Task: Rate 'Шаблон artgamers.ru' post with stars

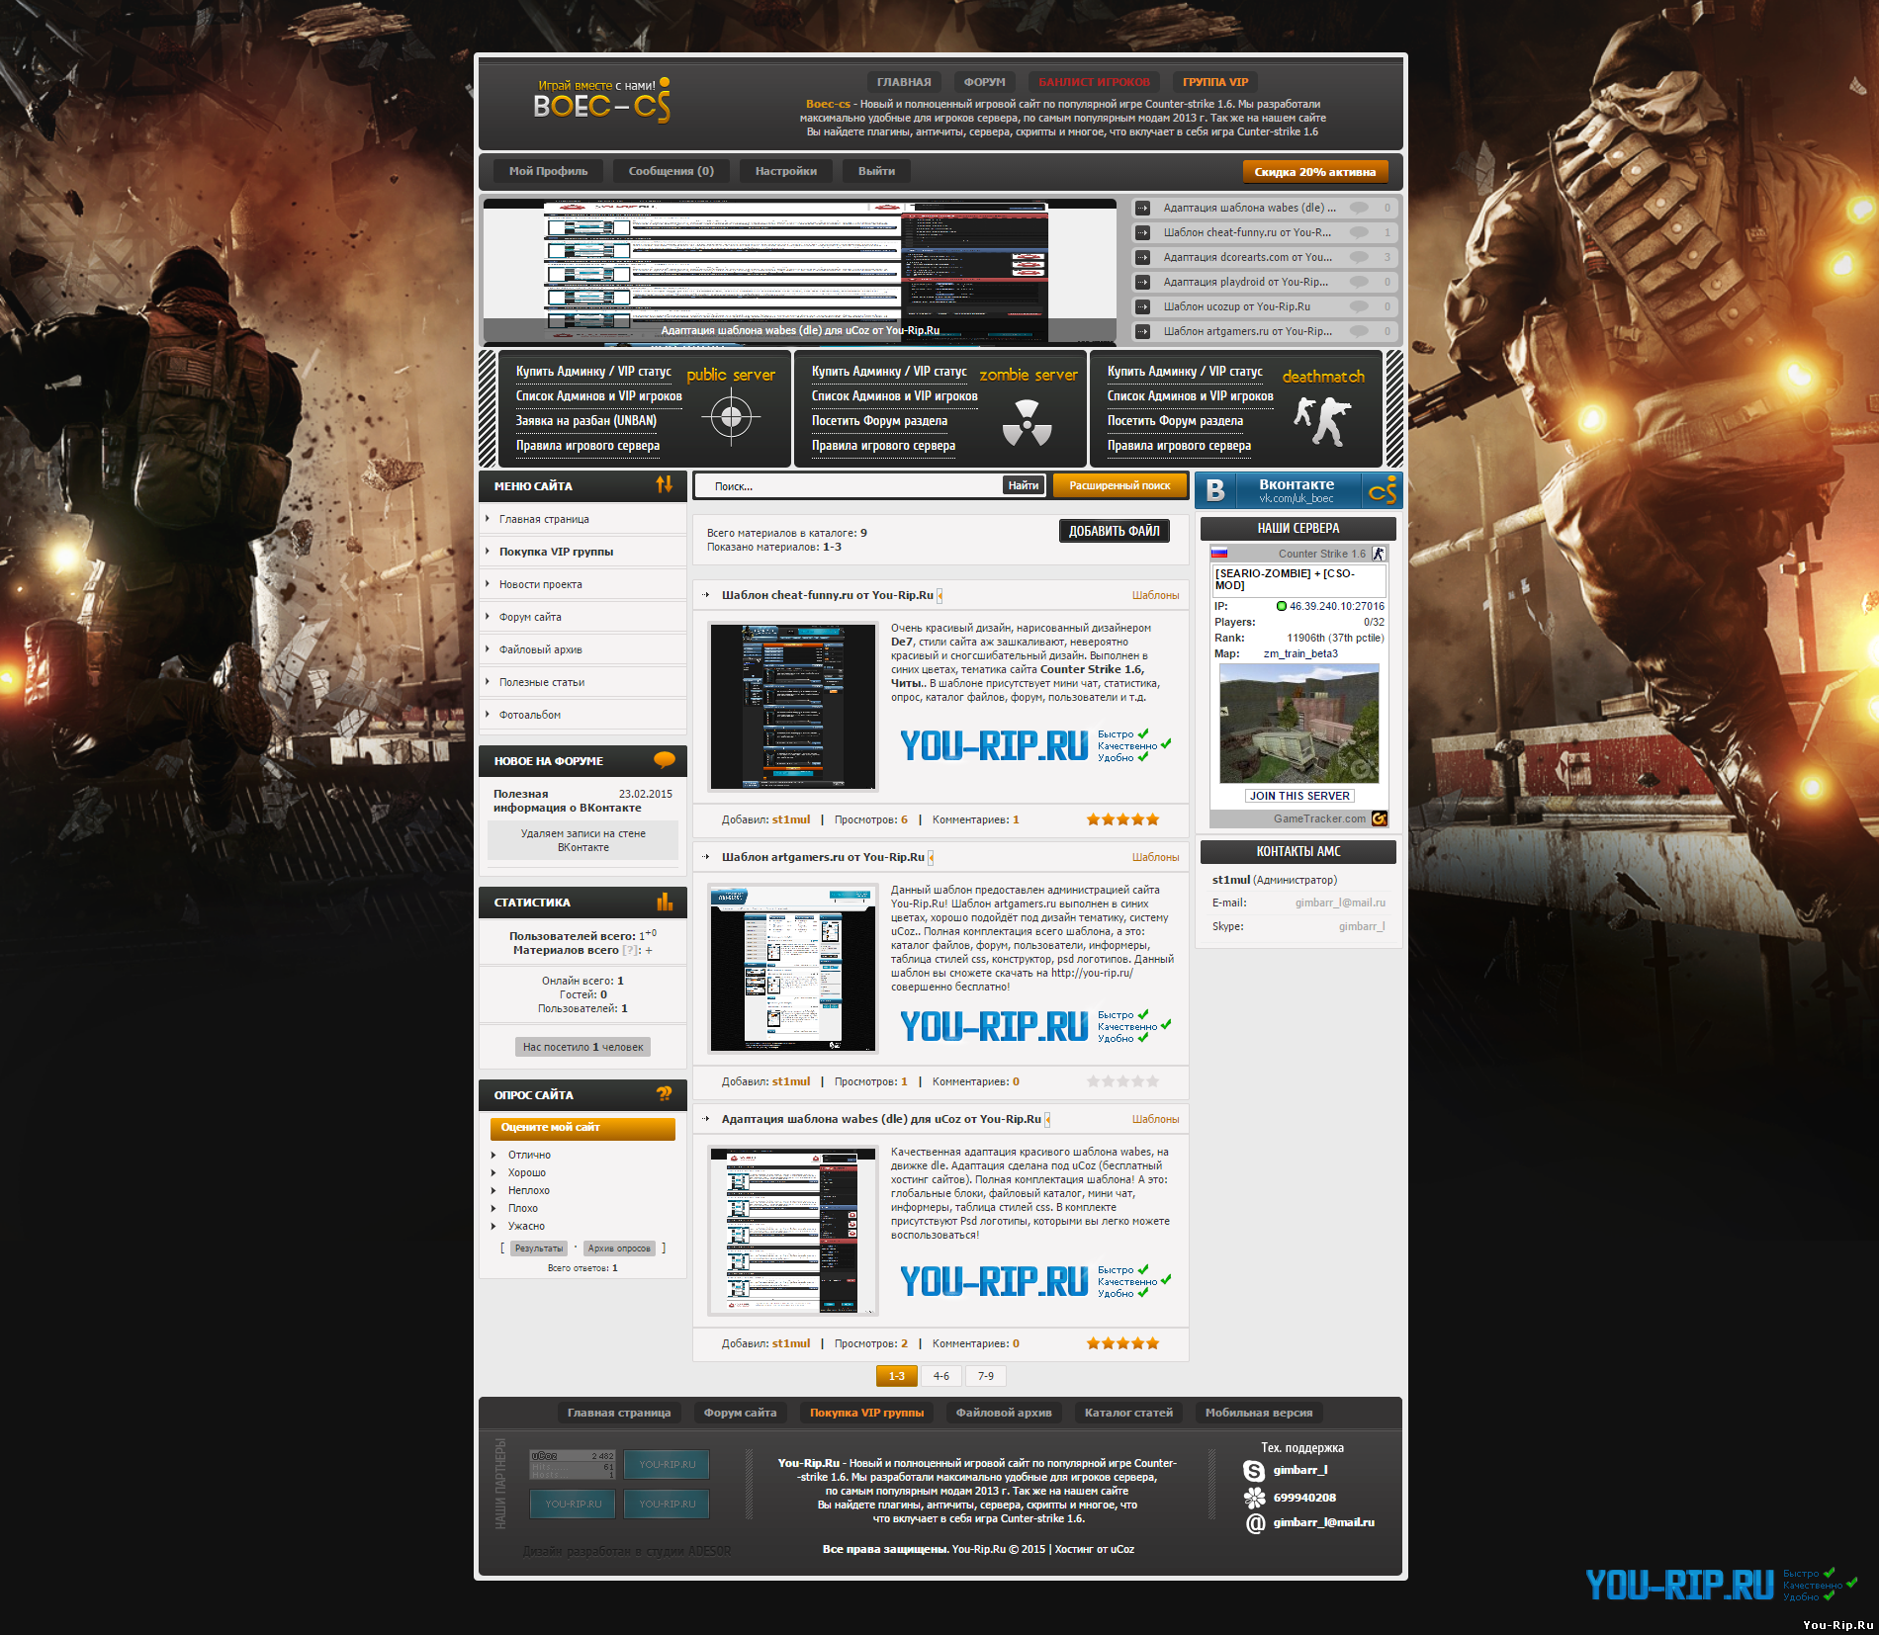Action: pos(1122,1081)
